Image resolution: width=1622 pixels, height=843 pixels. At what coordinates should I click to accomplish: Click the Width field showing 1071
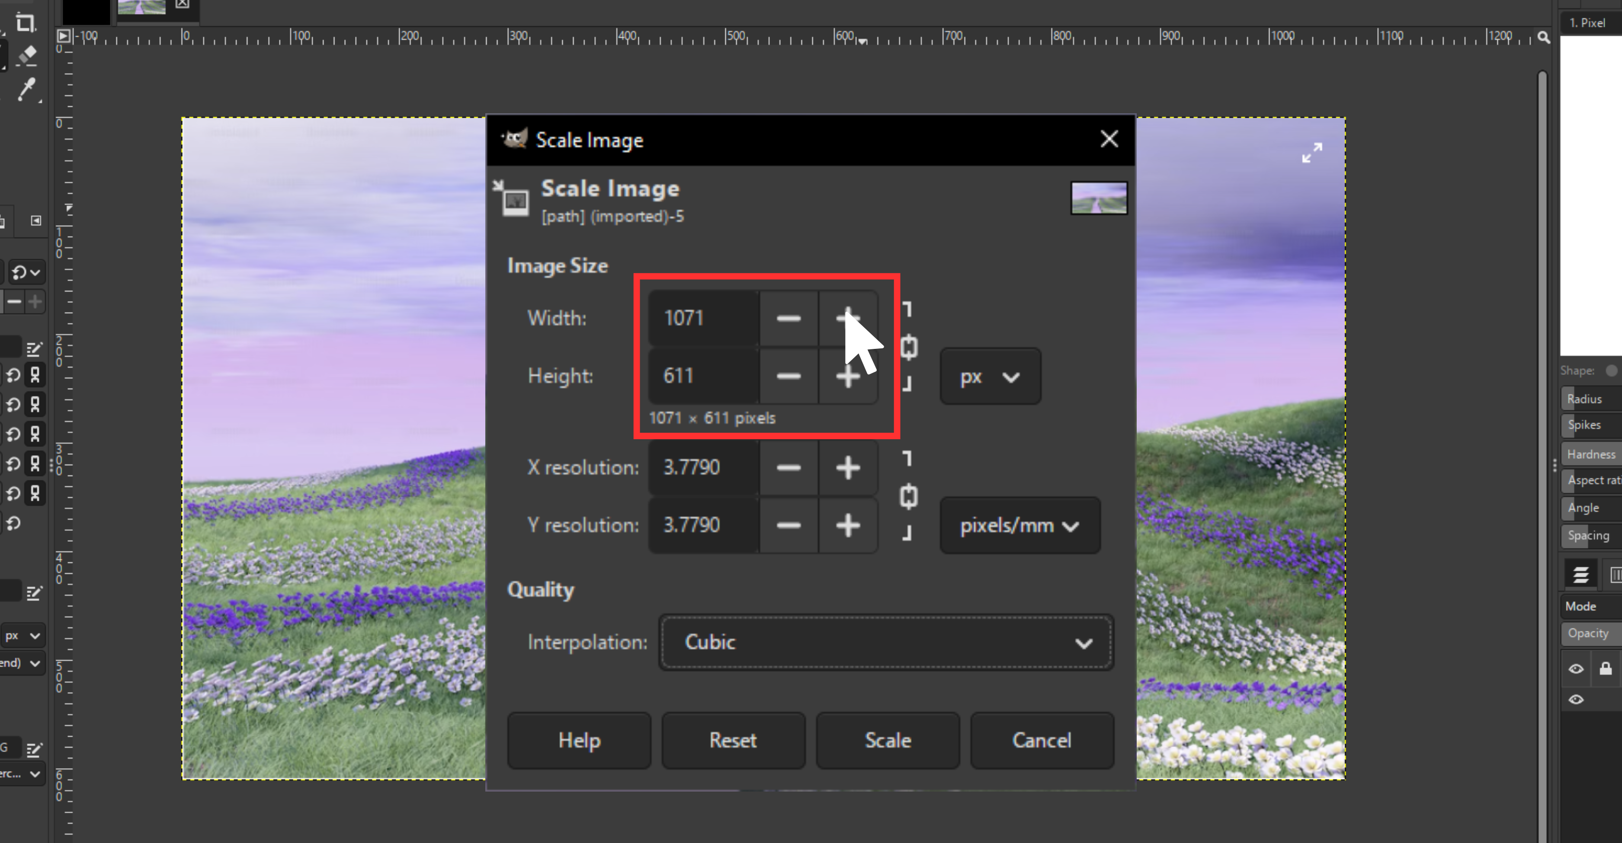(x=704, y=318)
